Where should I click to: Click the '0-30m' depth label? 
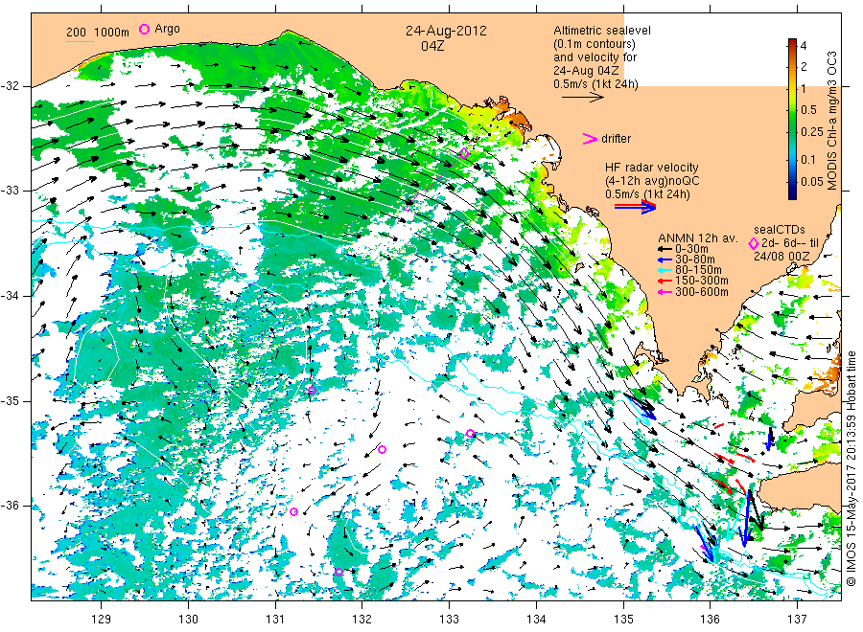[x=691, y=249]
